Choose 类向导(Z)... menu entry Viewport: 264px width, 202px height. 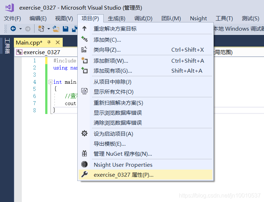[x=146, y=50]
